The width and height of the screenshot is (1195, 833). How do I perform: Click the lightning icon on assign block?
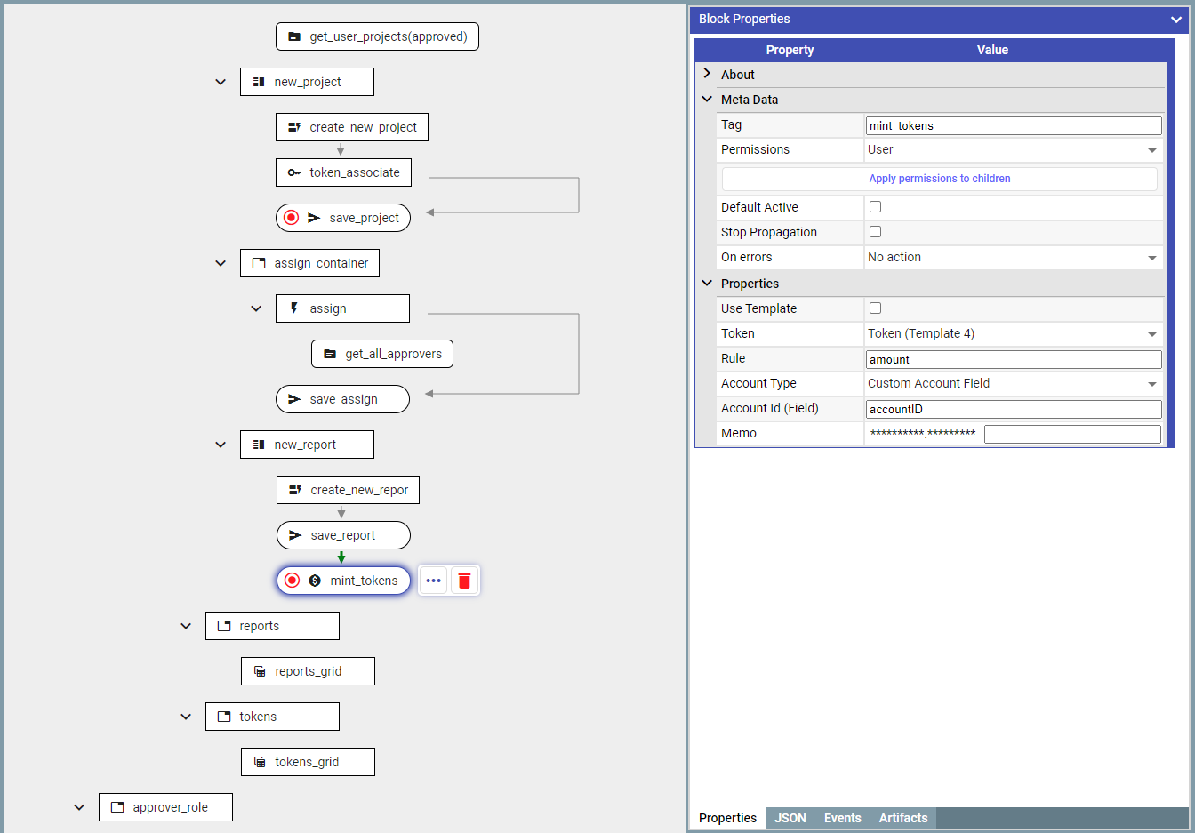tap(294, 308)
